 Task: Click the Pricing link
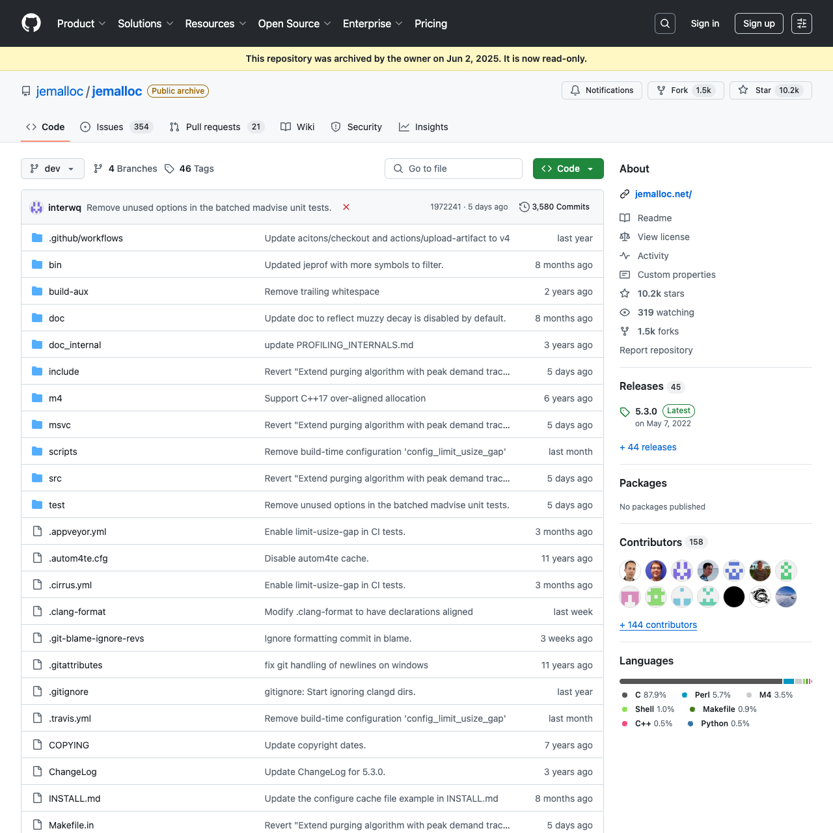431,23
